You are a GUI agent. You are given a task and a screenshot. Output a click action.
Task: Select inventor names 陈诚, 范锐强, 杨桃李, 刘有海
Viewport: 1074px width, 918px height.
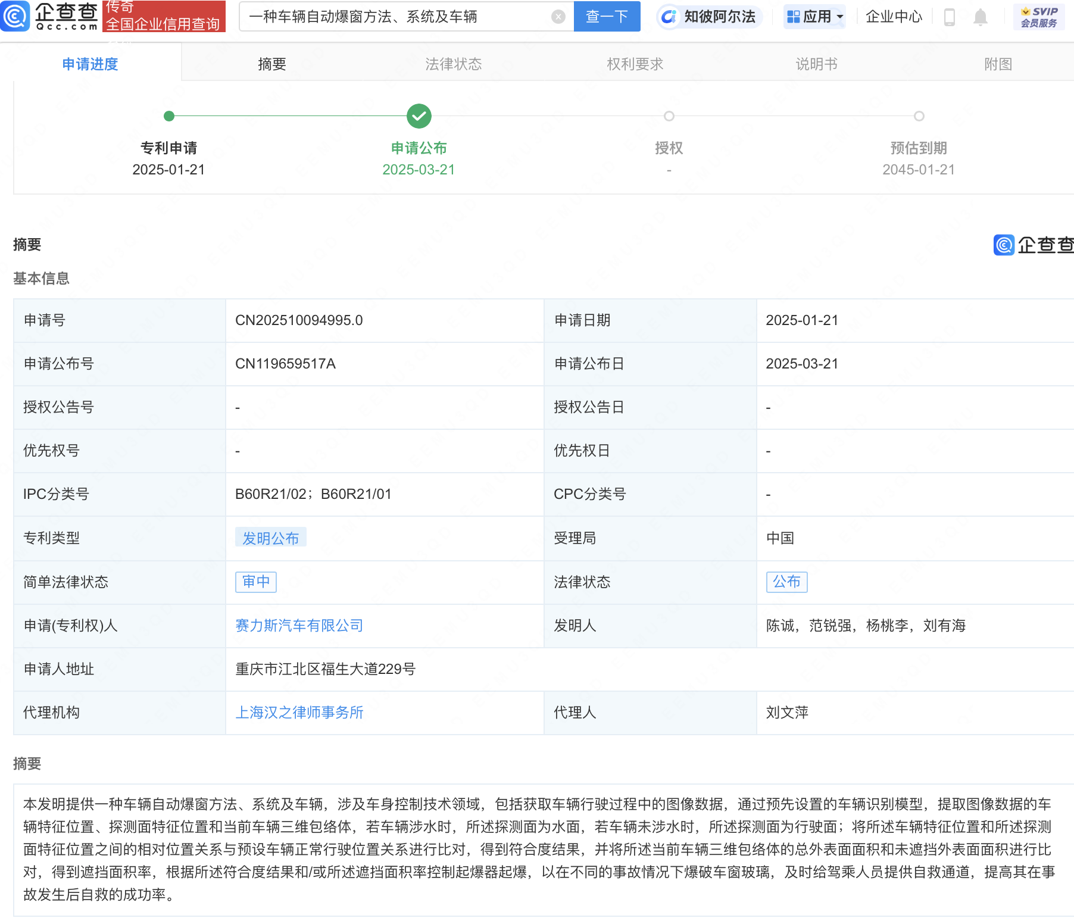pos(866,625)
